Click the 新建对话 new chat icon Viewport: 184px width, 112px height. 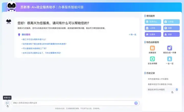click(x=7, y=103)
